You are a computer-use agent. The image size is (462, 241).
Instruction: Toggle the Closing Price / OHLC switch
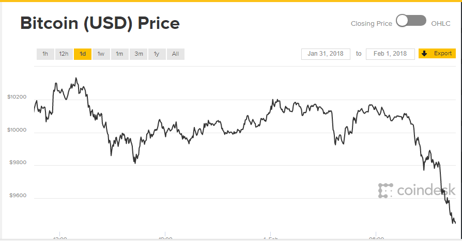point(411,21)
